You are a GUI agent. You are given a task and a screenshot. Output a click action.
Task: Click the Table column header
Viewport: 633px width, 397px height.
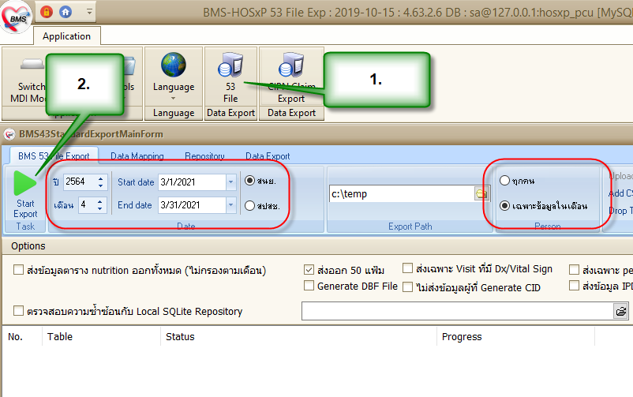(101, 337)
